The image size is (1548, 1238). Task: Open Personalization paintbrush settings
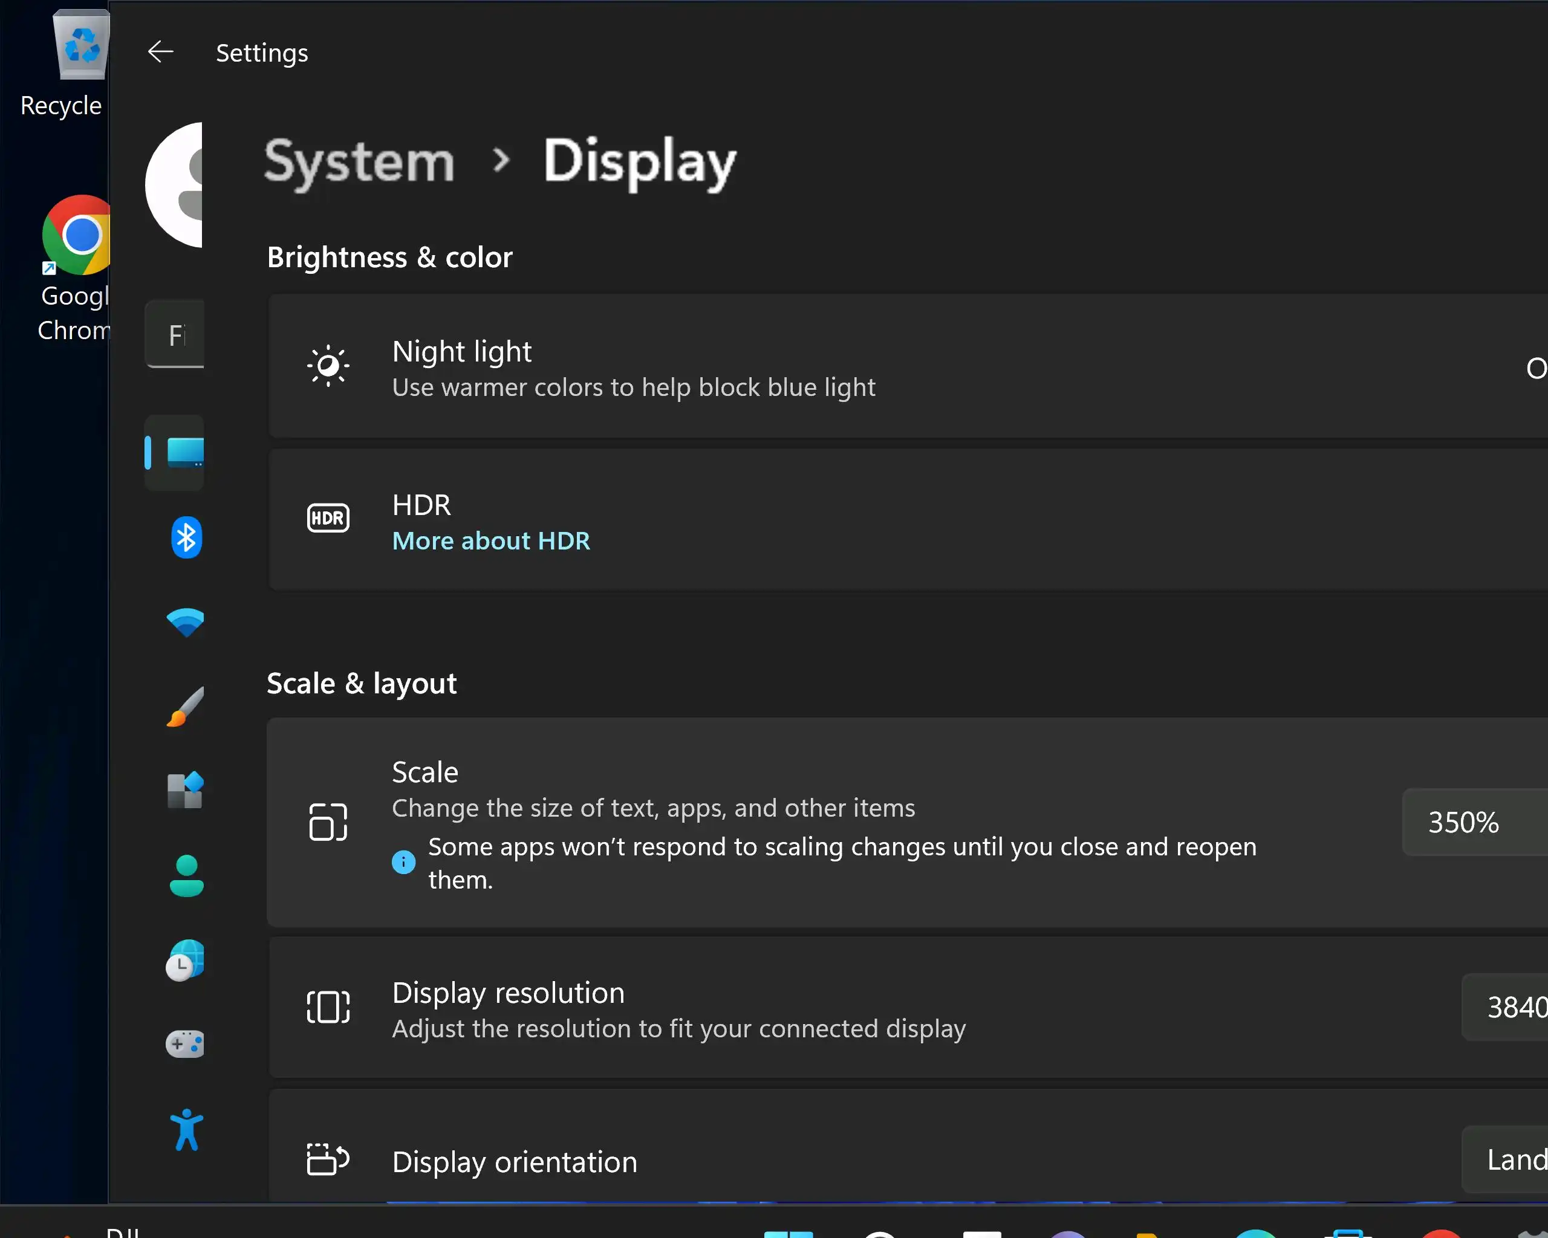186,707
